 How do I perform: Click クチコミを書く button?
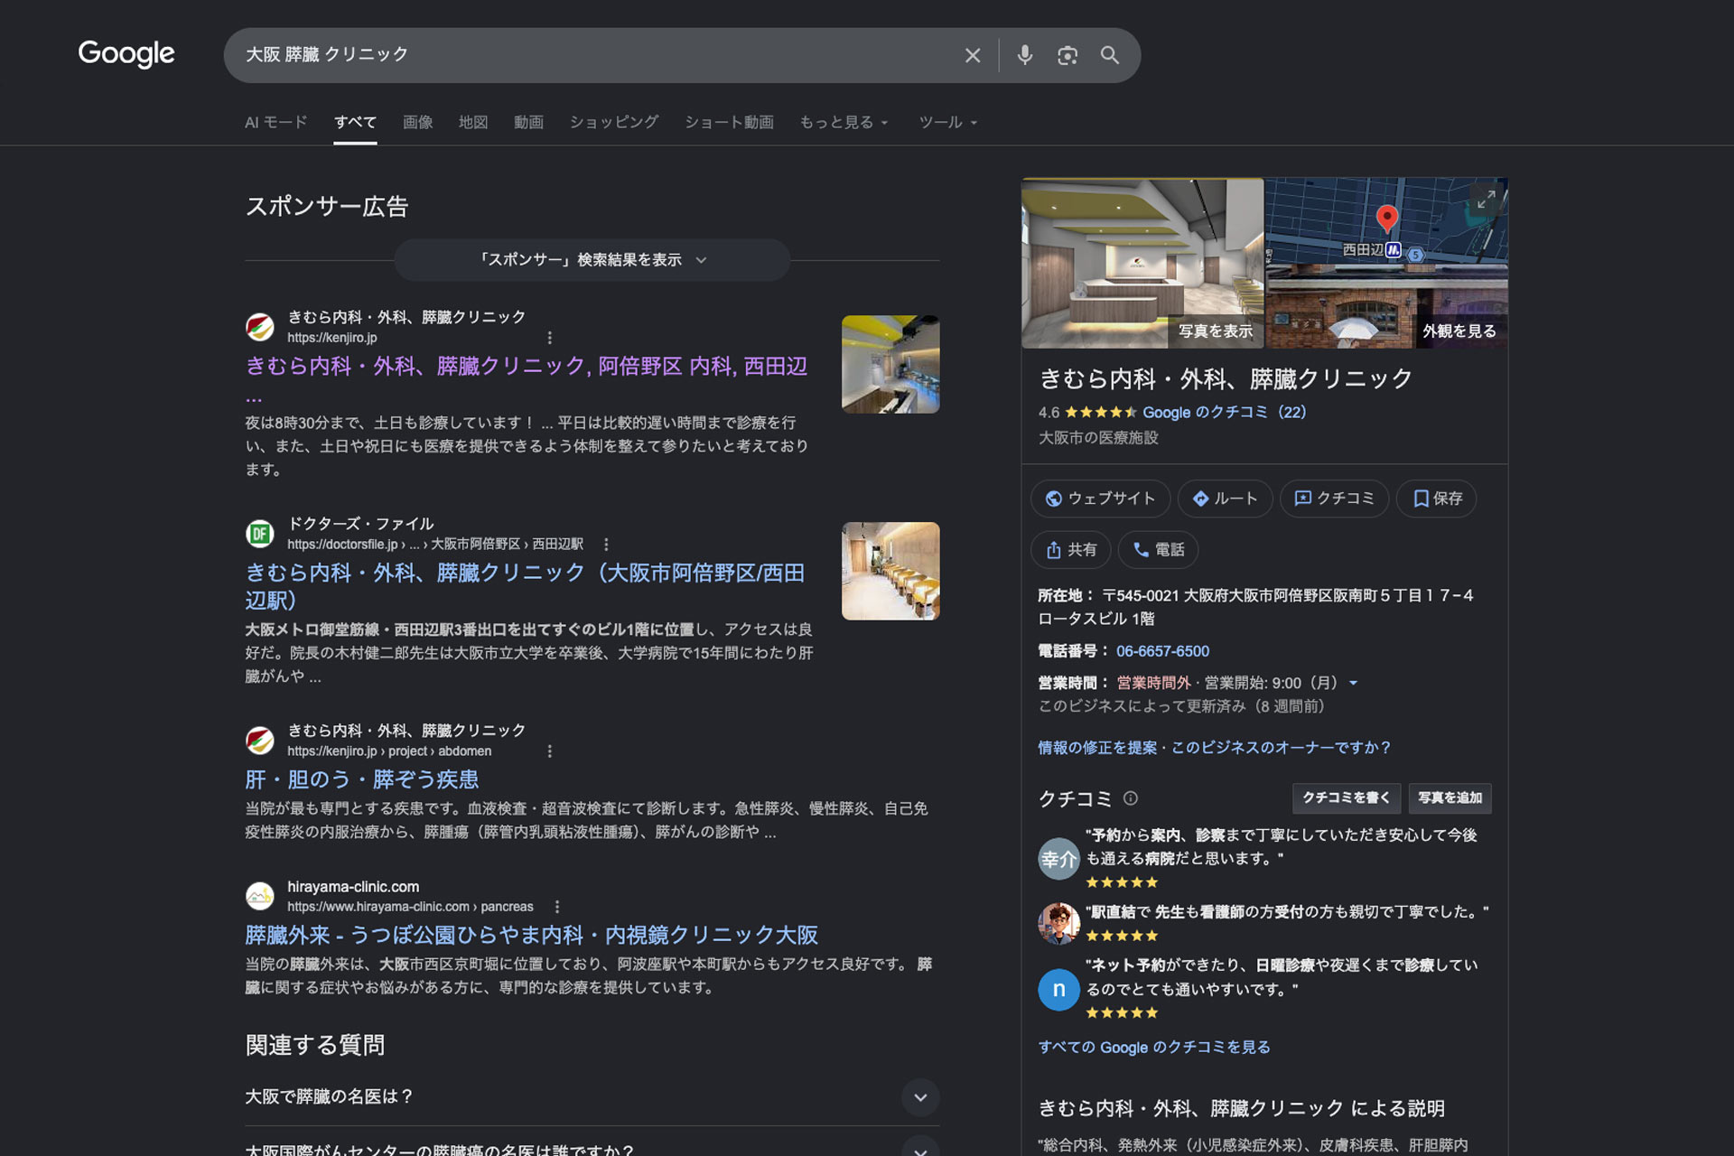pyautogui.click(x=1347, y=798)
